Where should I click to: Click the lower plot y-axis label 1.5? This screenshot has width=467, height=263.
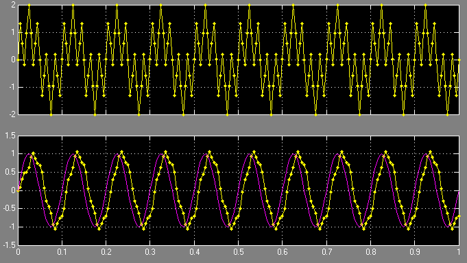pos(10,136)
